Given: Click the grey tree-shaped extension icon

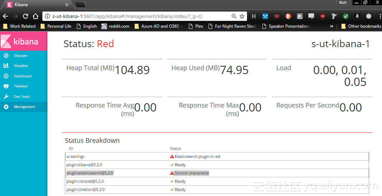Looking at the screenshot, I should [334, 16].
